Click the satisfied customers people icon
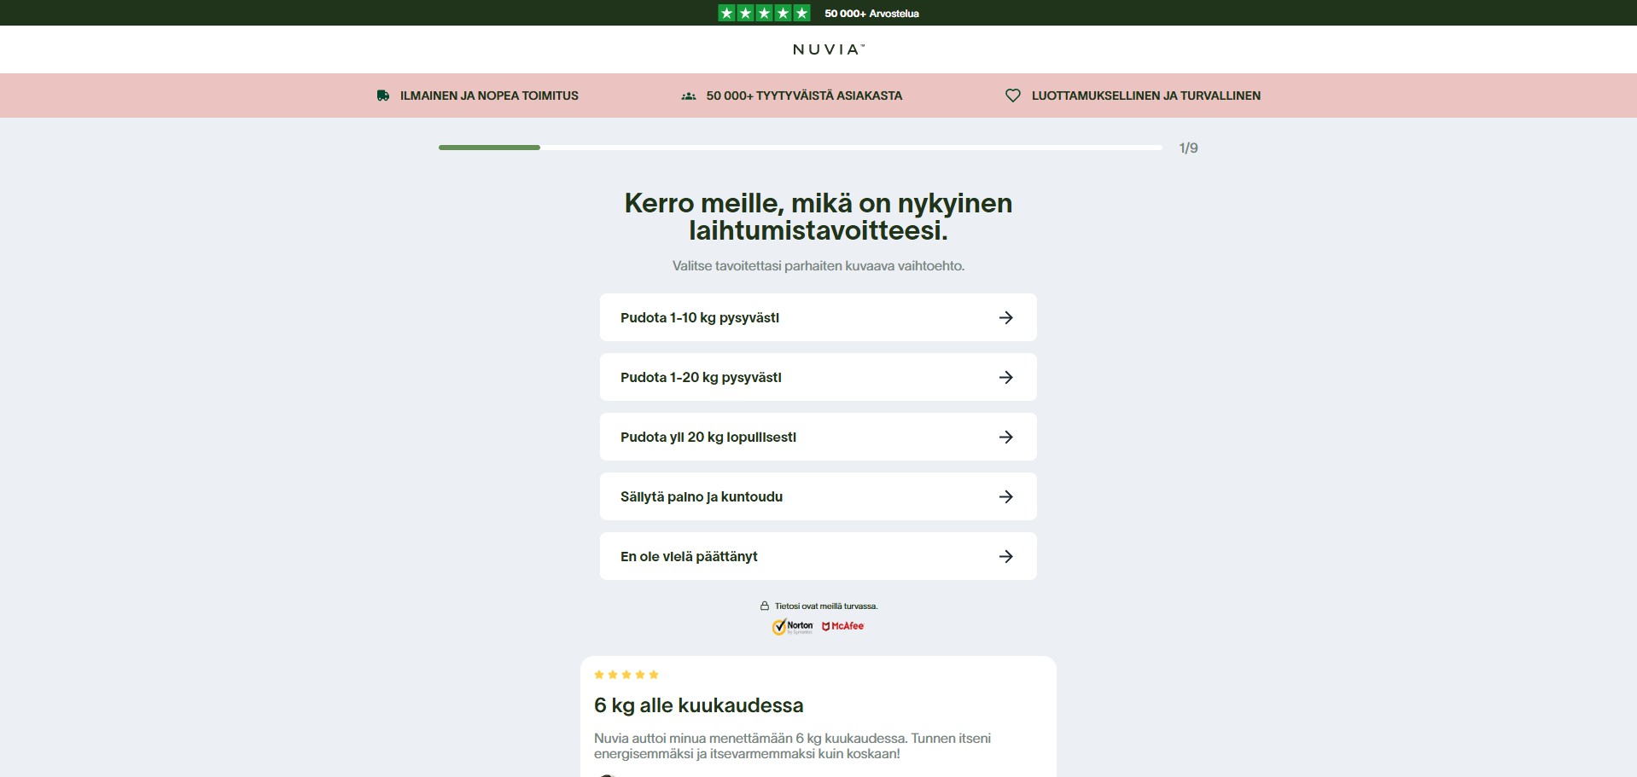Viewport: 1637px width, 777px height. (x=689, y=96)
